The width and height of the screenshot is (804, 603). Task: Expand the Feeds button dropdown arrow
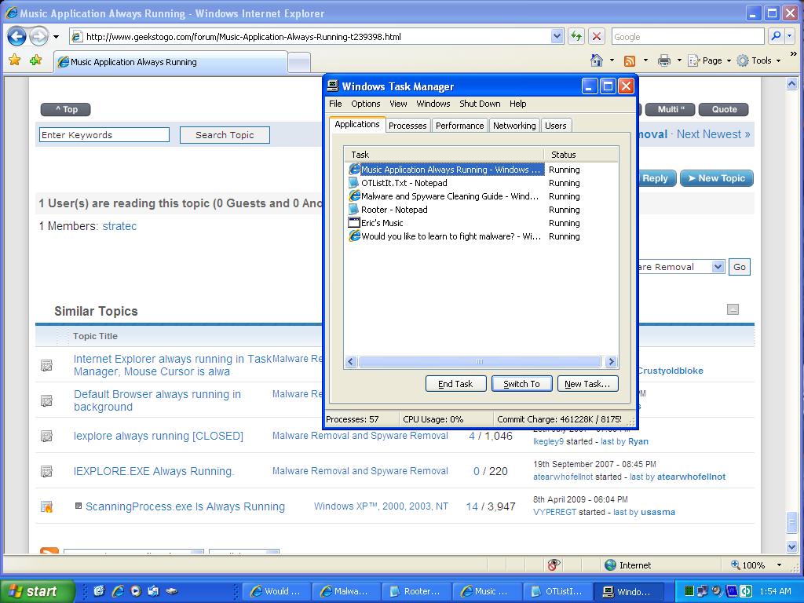(645, 60)
